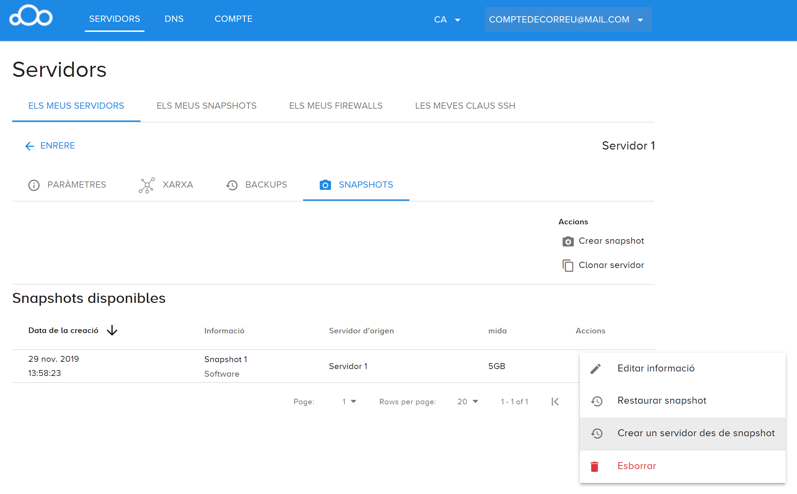Click the sort descending arrow icon
The height and width of the screenshot is (494, 797).
coord(112,330)
